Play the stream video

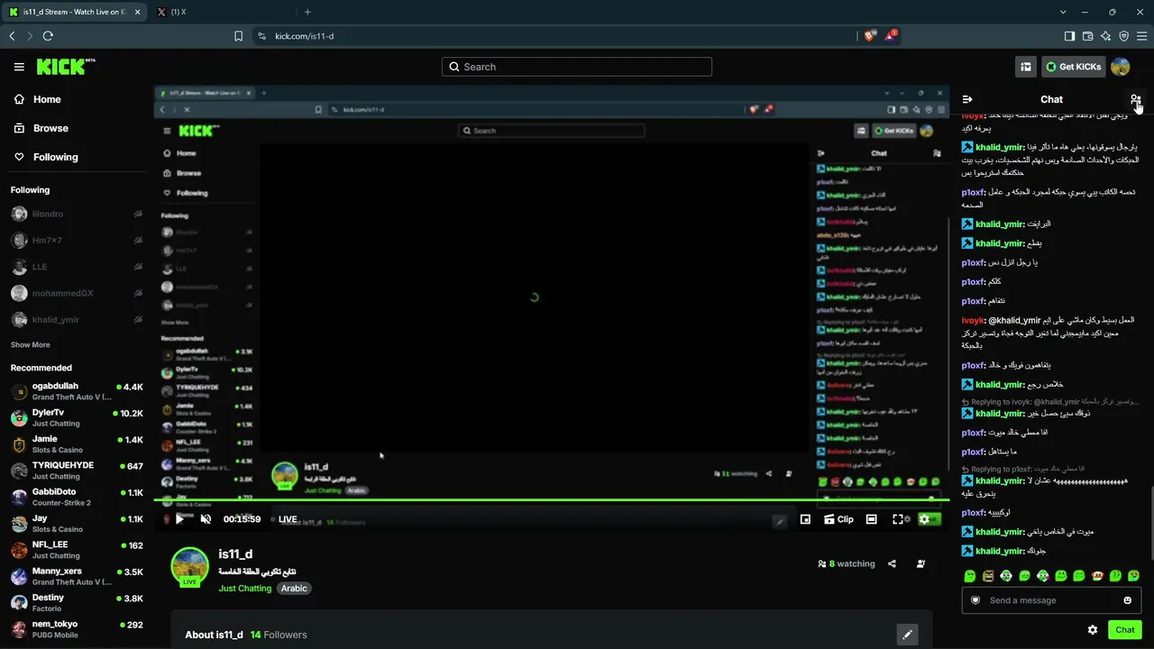179,519
